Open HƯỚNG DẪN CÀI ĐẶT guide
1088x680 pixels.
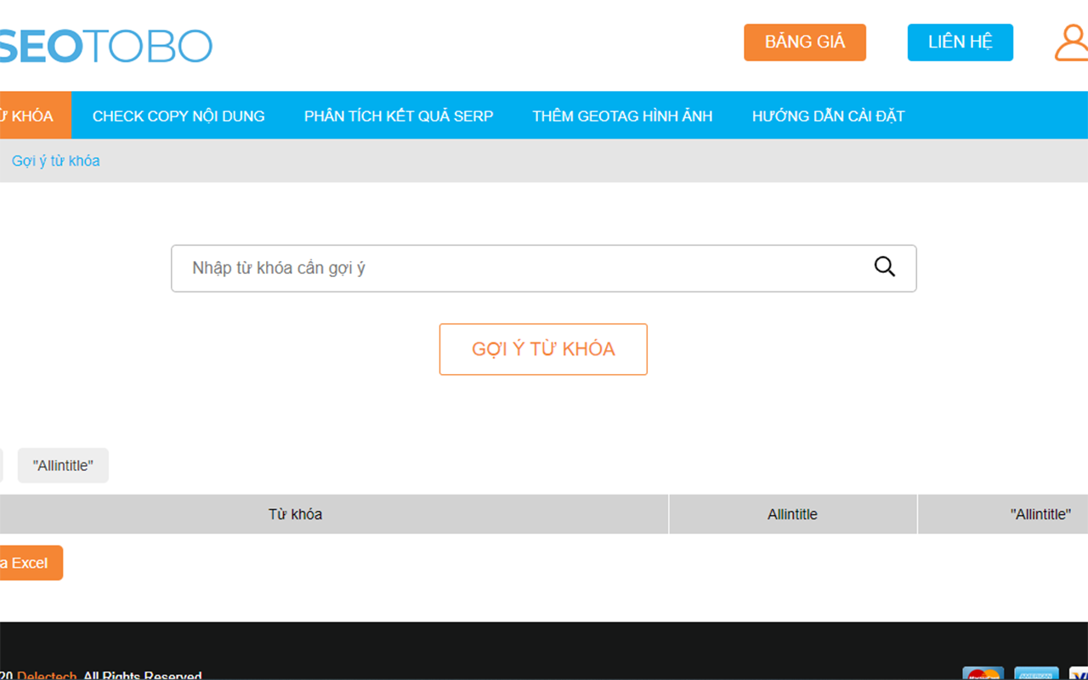coord(829,116)
